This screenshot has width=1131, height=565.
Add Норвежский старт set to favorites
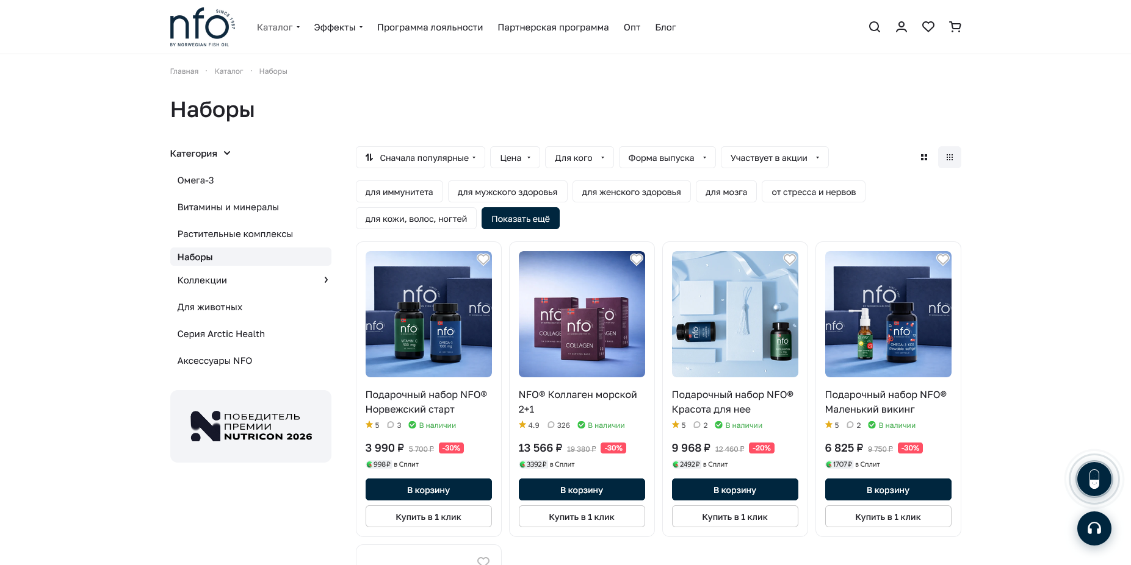pos(483,260)
